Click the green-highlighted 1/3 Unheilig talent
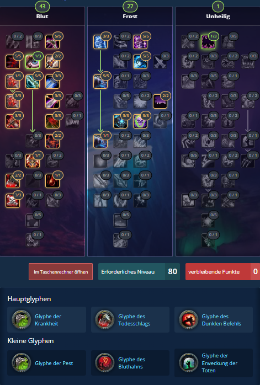This screenshot has height=385, width=260. (208, 42)
